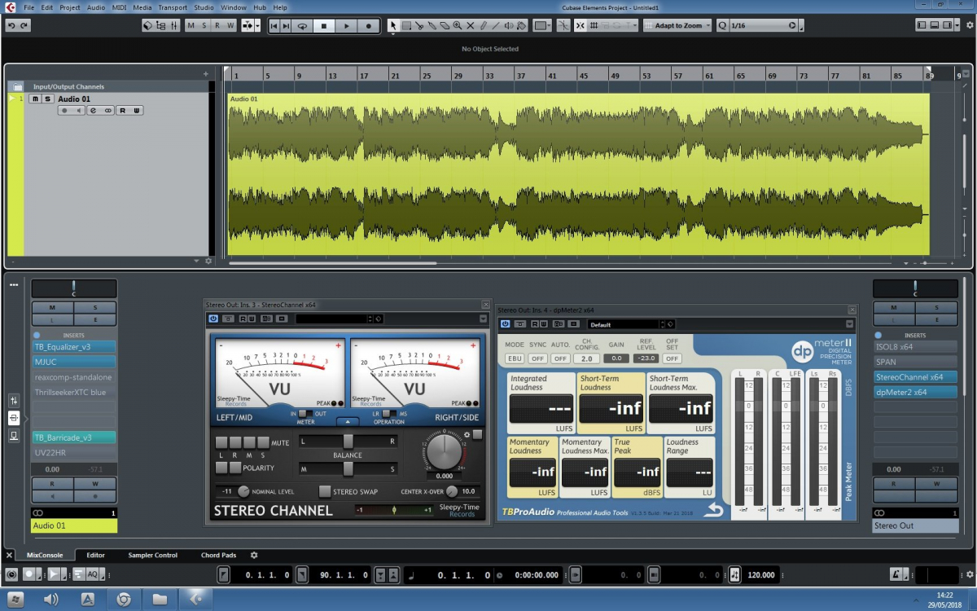Screen dimensions: 977x611
Task: Activate the Cycle loop button in transport
Action: [302, 26]
